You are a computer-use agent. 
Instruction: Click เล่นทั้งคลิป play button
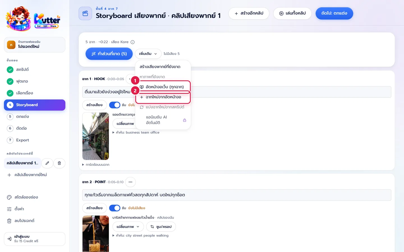coord(292,13)
